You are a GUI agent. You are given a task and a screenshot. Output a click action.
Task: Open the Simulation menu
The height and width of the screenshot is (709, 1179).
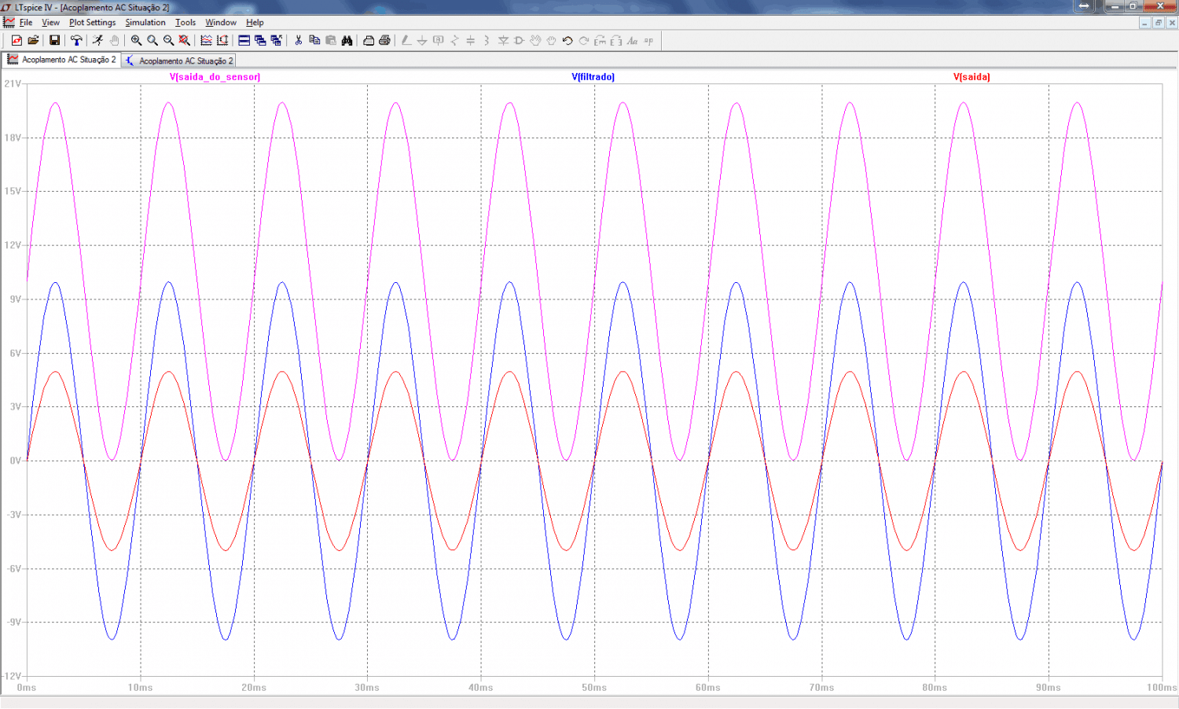pyautogui.click(x=145, y=23)
